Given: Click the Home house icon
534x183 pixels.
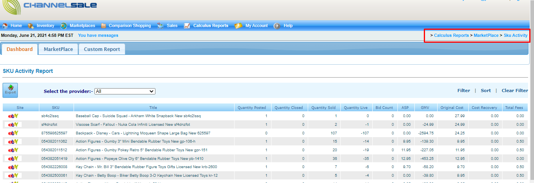Looking at the screenshot, I should click(x=5, y=26).
